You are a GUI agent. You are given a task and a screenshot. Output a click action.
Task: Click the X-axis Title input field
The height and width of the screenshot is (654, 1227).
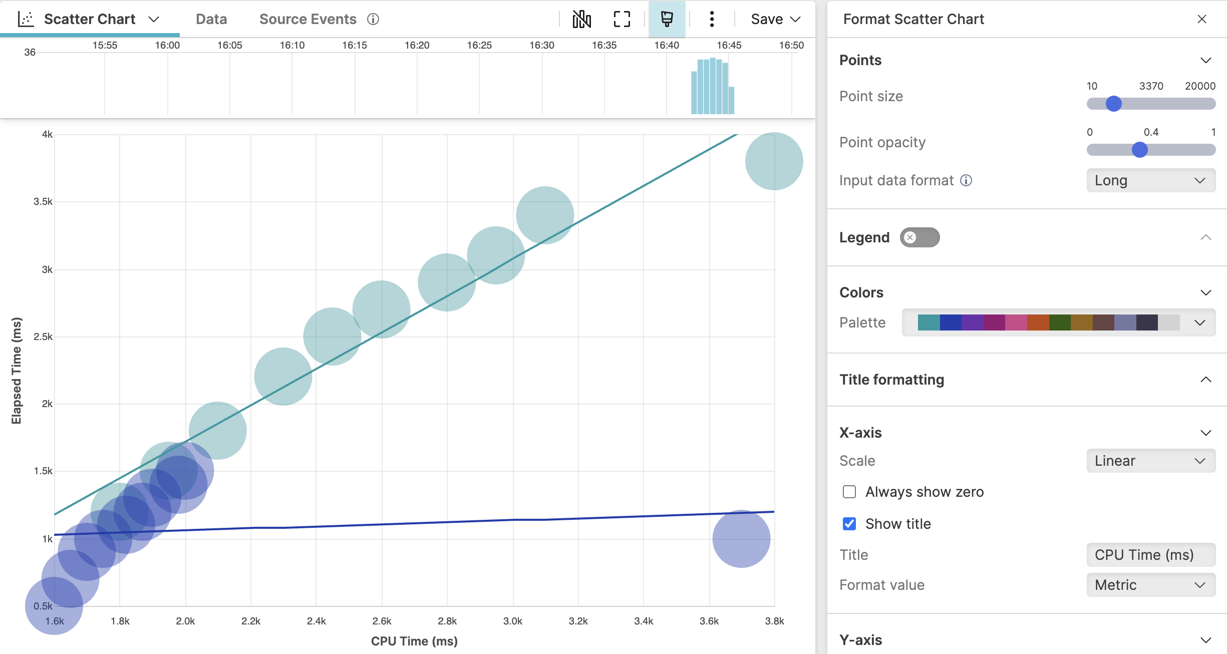(1150, 555)
